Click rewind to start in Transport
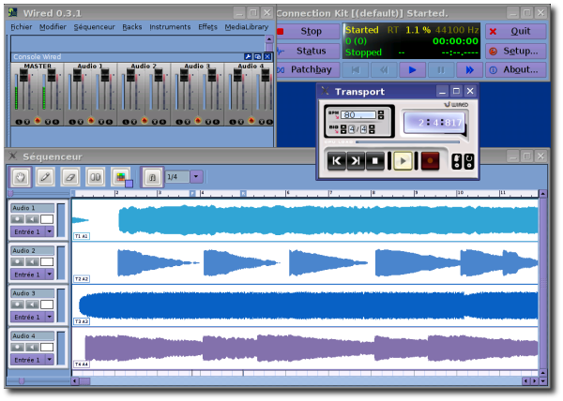 (337, 161)
